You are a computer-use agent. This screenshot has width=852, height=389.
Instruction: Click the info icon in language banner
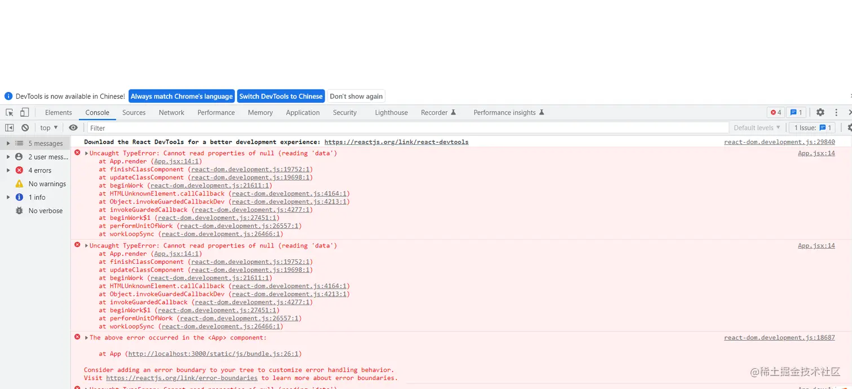[8, 96]
